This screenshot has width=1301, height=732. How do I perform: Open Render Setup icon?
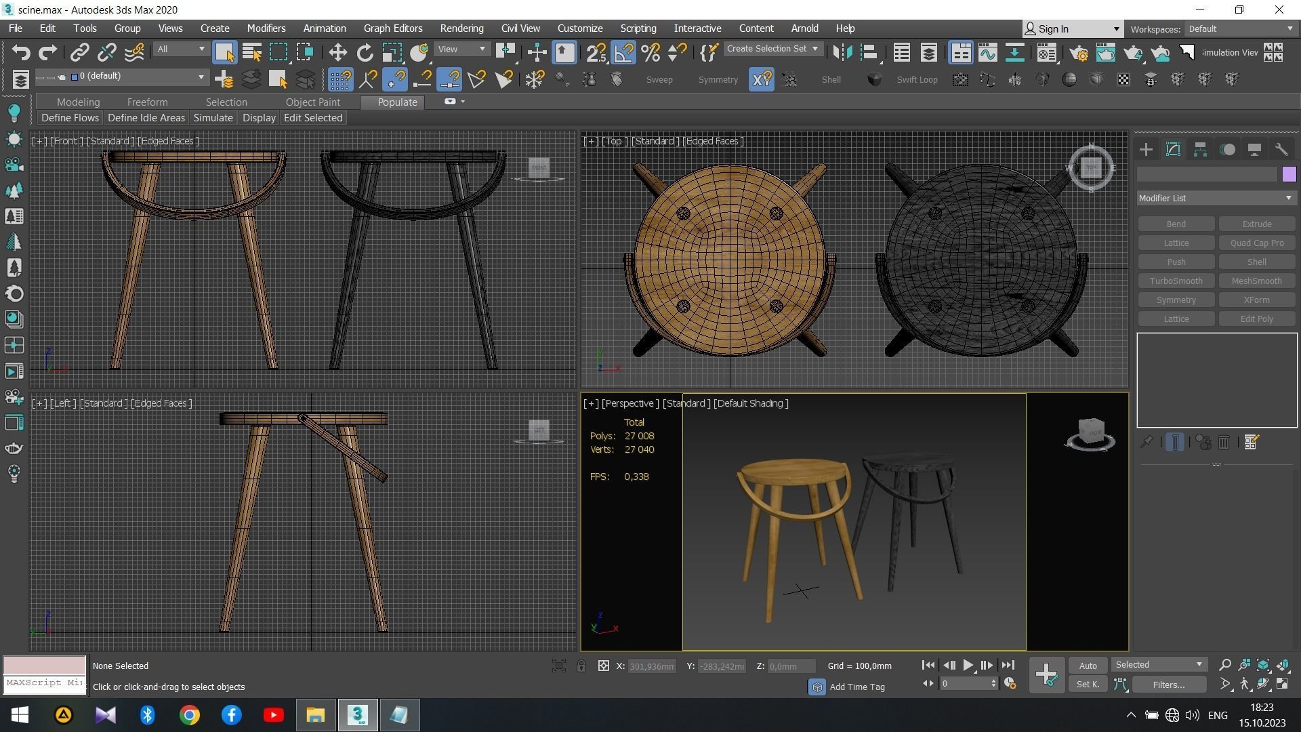coord(1079,52)
